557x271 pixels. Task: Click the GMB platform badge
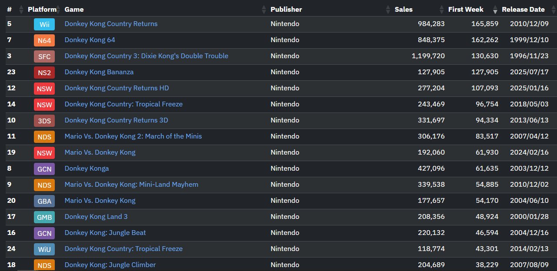pyautogui.click(x=44, y=217)
